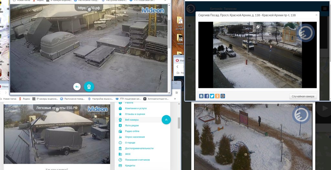Share camera via Mail.ru @ icon

pyautogui.click(x=223, y=96)
